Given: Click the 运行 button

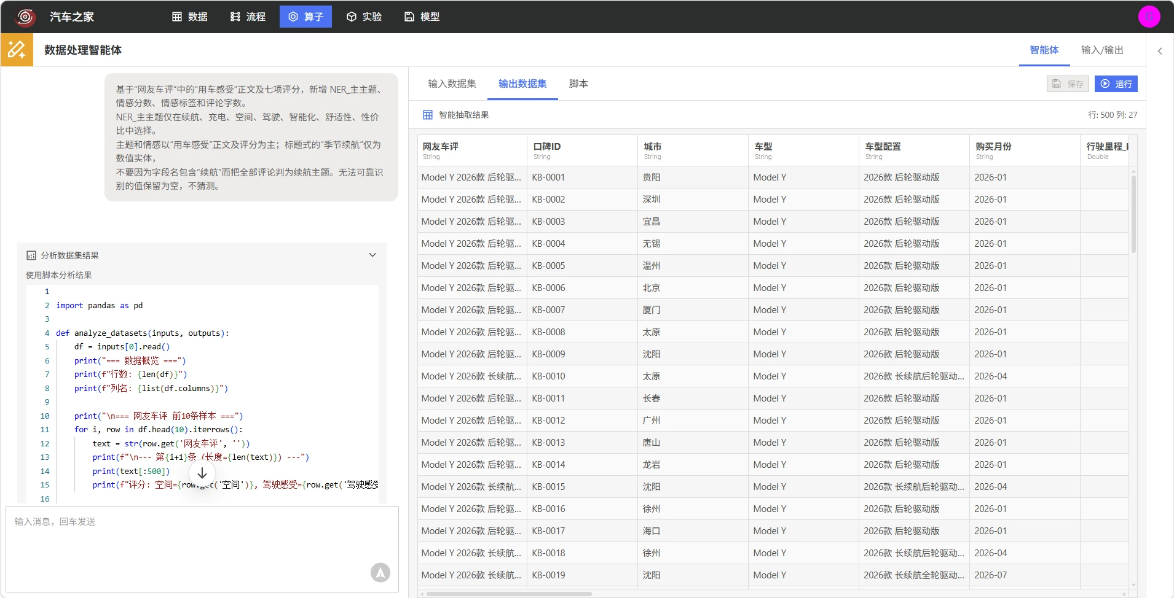Looking at the screenshot, I should point(1116,83).
